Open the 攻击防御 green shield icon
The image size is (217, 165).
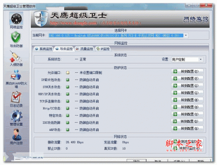tap(16, 37)
